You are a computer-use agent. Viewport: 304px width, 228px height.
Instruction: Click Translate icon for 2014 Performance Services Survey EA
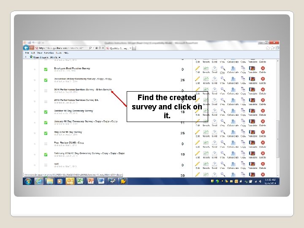(x=252, y=100)
